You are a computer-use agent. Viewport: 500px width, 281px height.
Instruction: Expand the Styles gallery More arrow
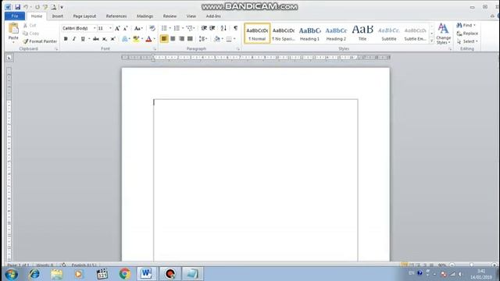click(432, 41)
